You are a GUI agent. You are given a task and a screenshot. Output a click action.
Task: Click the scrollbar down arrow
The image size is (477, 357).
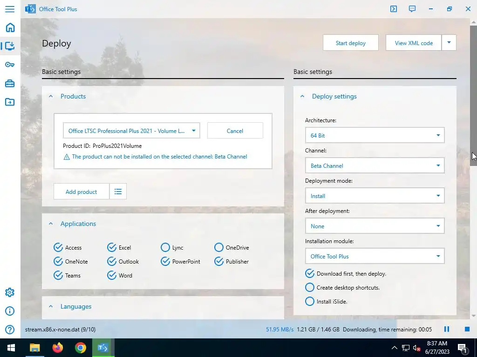(x=473, y=316)
